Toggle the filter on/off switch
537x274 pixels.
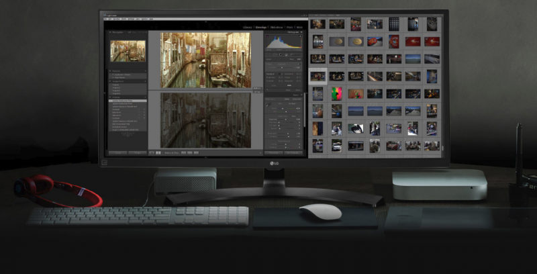point(266,90)
